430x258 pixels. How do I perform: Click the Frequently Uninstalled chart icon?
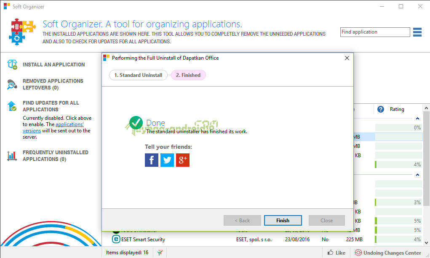[x=12, y=155]
